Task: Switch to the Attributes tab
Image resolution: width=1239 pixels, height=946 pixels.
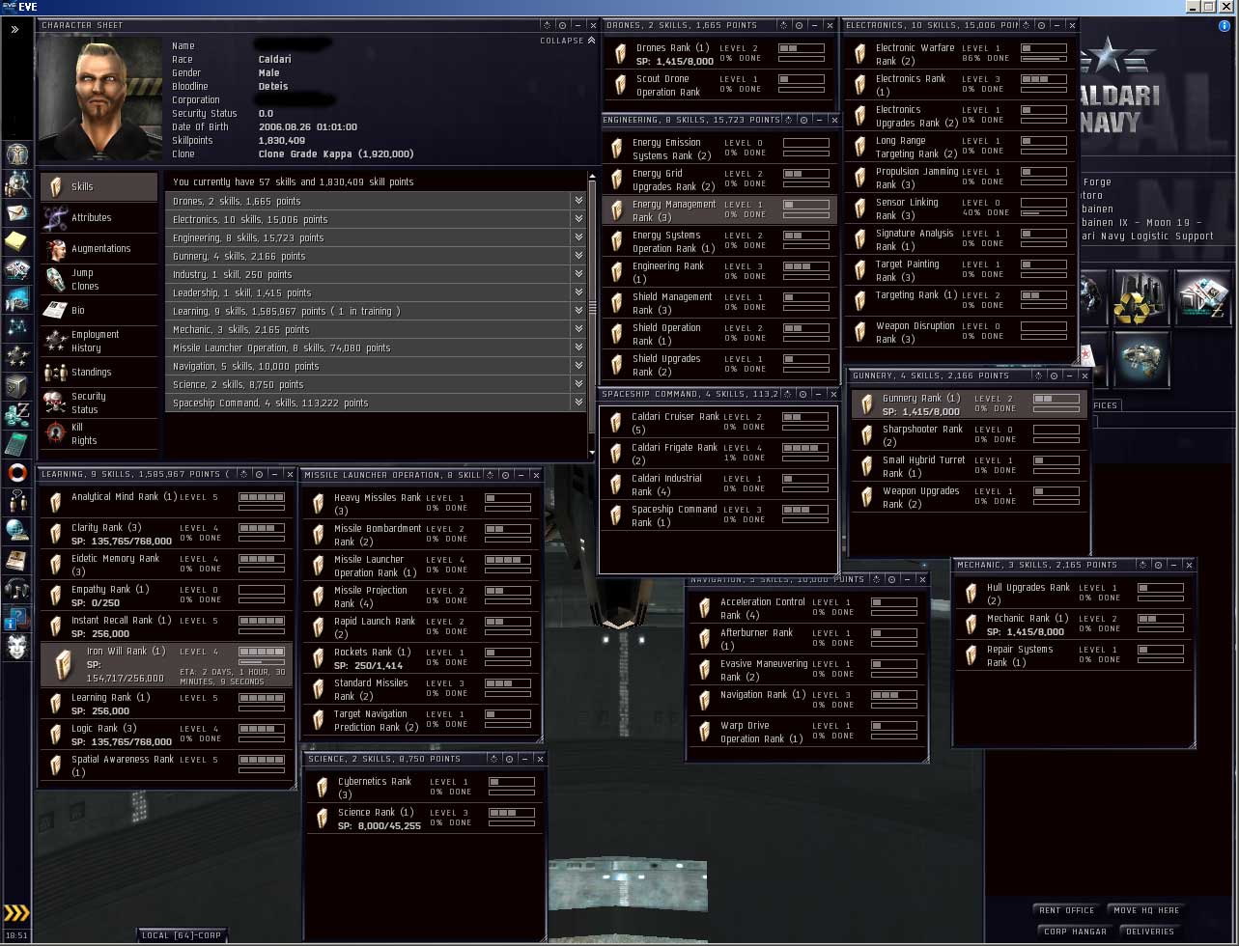Action: (x=99, y=217)
